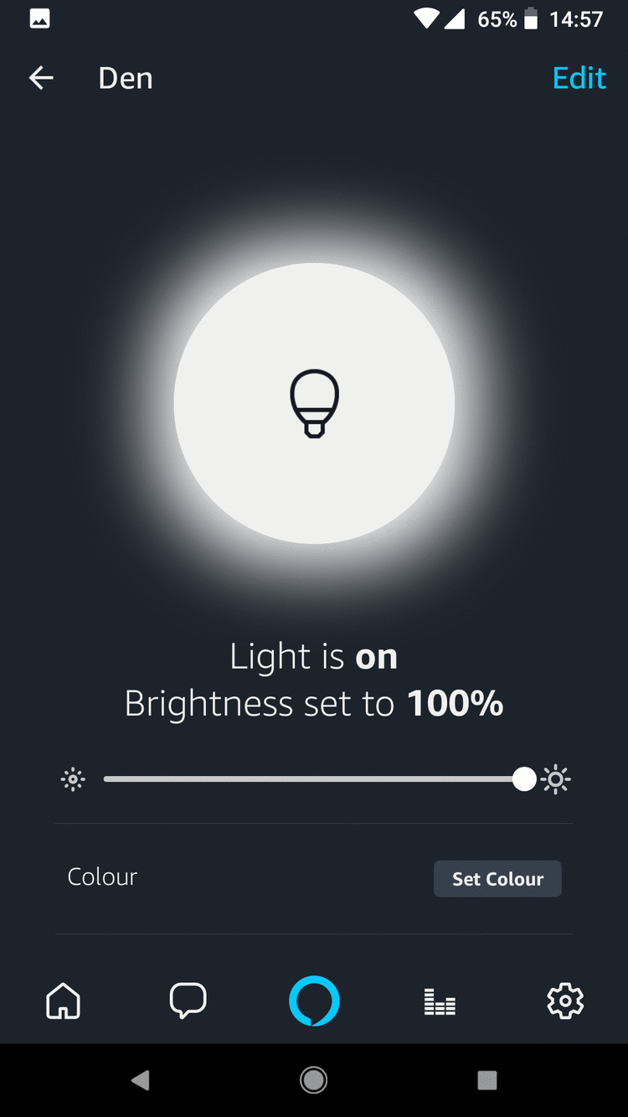
Task: Click the brightness slider handle
Action: 524,779
